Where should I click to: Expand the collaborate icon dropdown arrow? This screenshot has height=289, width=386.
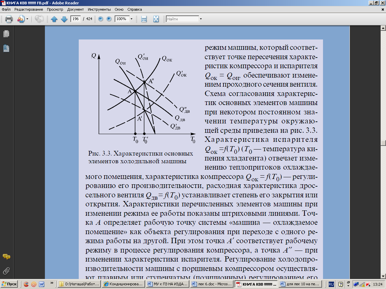(x=27, y=19)
